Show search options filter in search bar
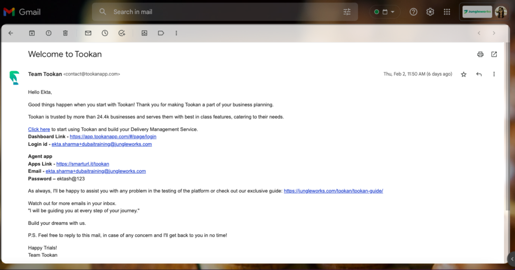 347,12
